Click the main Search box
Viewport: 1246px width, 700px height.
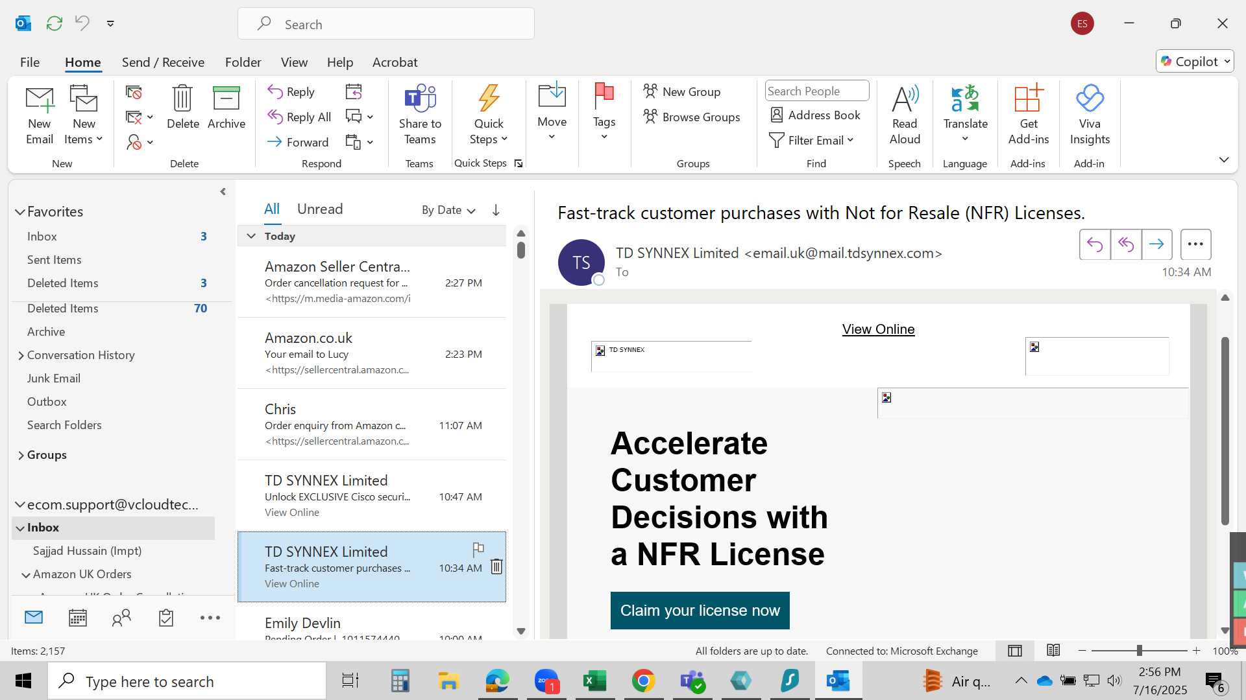(386, 24)
